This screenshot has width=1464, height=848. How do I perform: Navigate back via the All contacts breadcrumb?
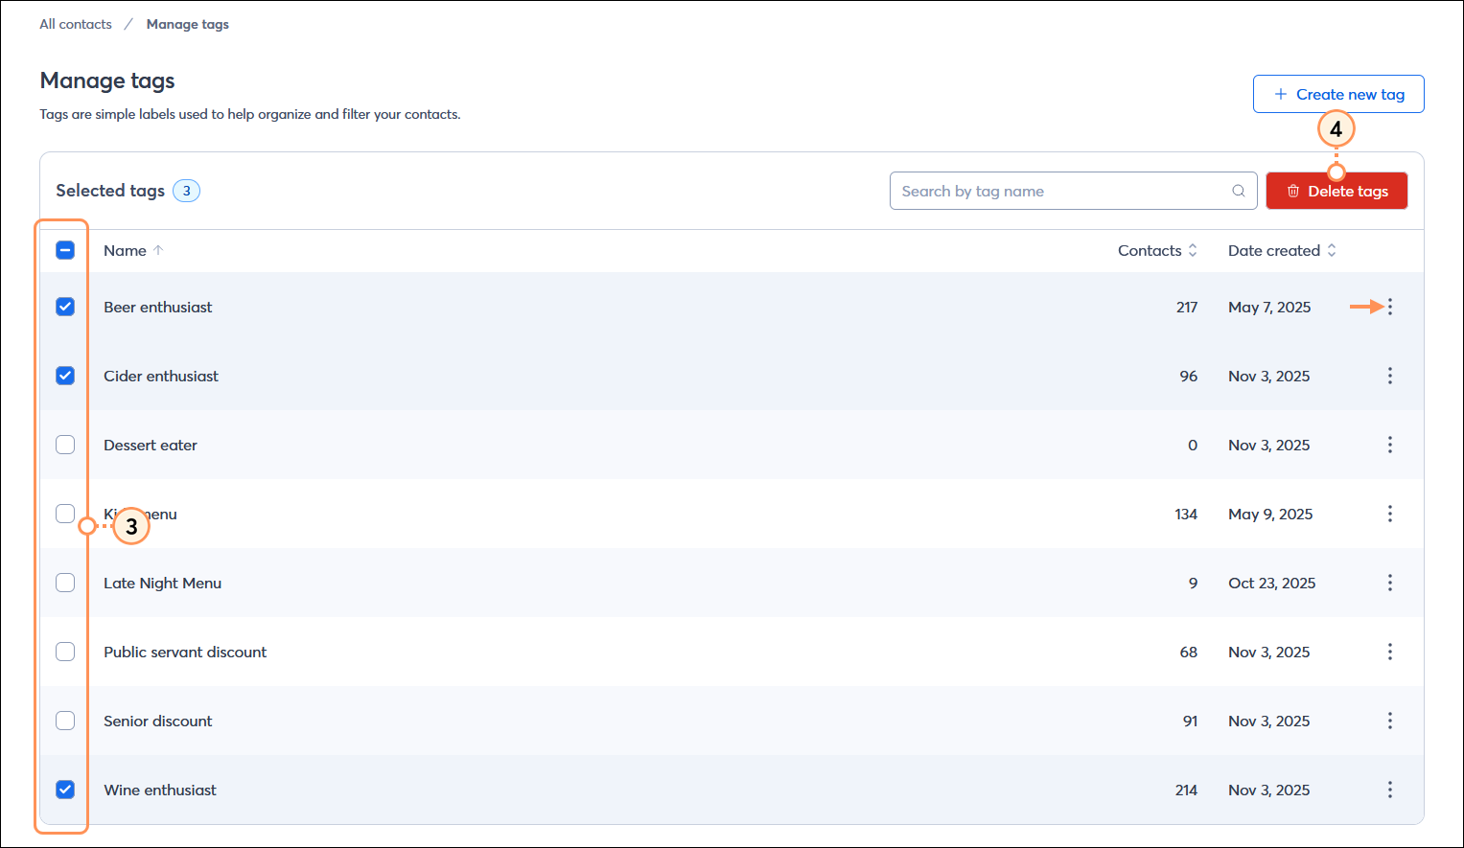pos(75,24)
